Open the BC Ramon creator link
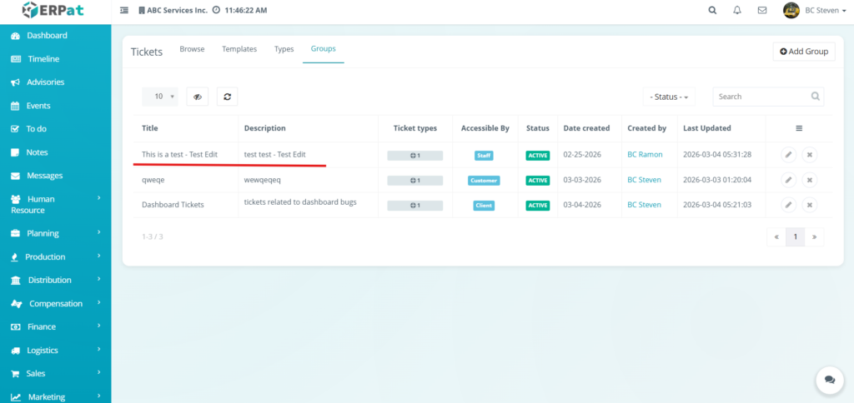Viewport: 854px width, 403px height. [x=645, y=155]
